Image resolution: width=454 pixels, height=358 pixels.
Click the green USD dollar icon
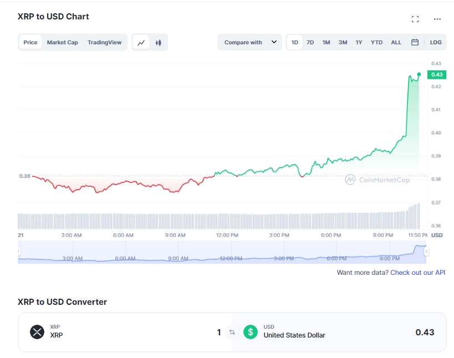click(251, 332)
